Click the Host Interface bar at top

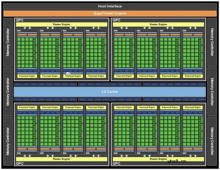click(110, 6)
